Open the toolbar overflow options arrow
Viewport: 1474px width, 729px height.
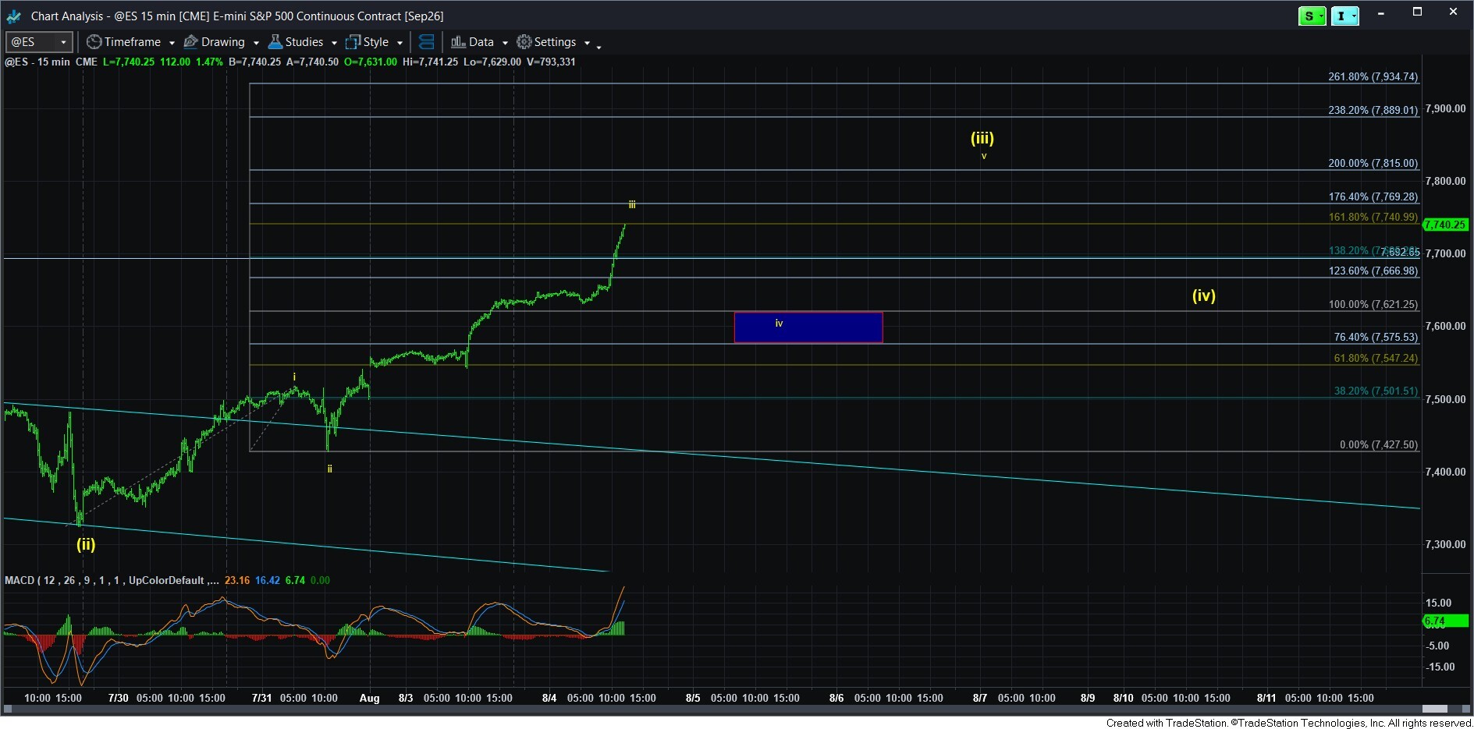pos(598,48)
